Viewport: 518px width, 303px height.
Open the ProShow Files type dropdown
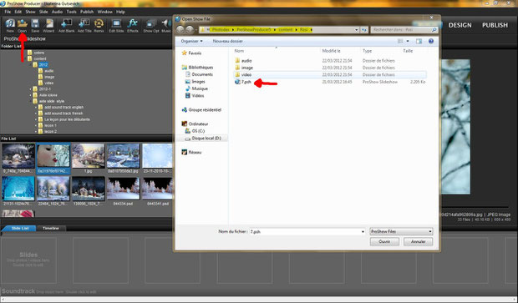pyautogui.click(x=401, y=231)
